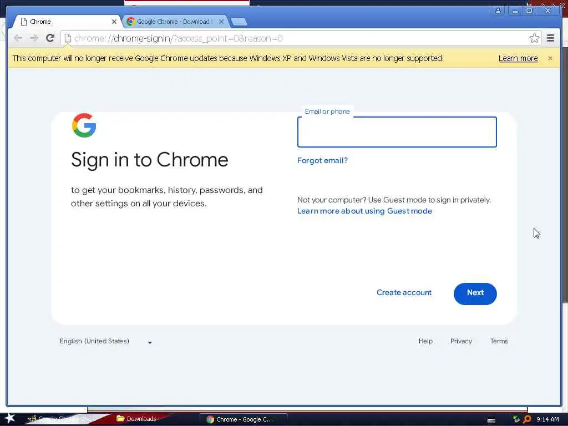Dismiss the Windows XP update warning bar

550,58
